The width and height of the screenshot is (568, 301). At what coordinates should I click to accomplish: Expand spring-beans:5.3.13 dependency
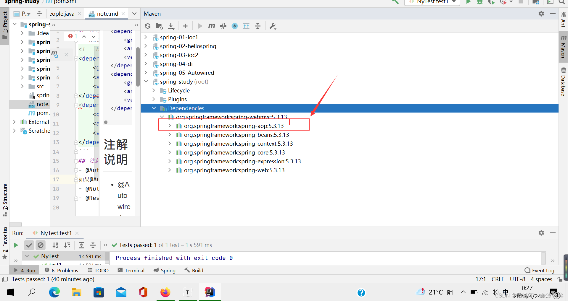click(170, 135)
